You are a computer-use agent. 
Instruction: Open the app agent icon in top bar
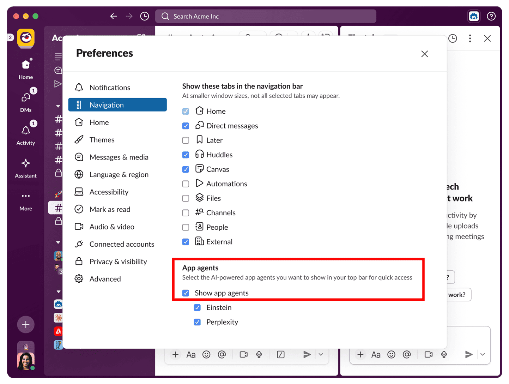474,16
